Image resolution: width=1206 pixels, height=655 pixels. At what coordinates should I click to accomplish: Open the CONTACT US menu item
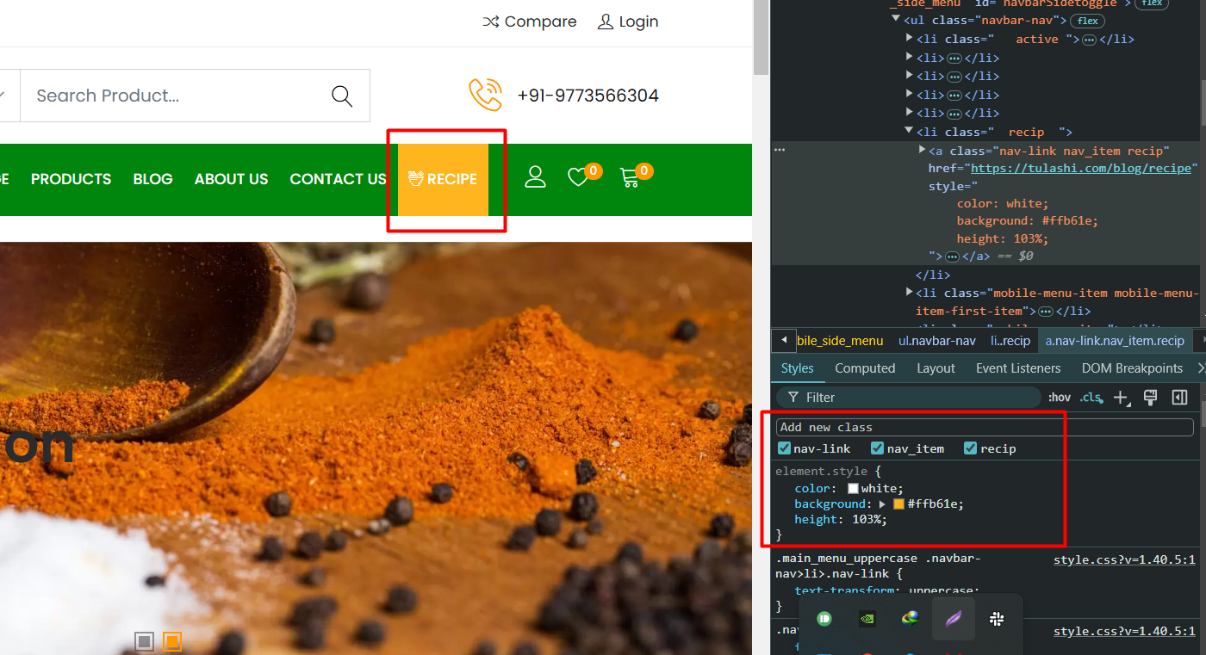point(338,179)
